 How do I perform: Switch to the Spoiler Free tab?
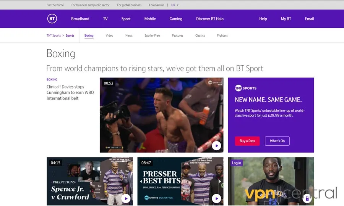[x=152, y=35]
